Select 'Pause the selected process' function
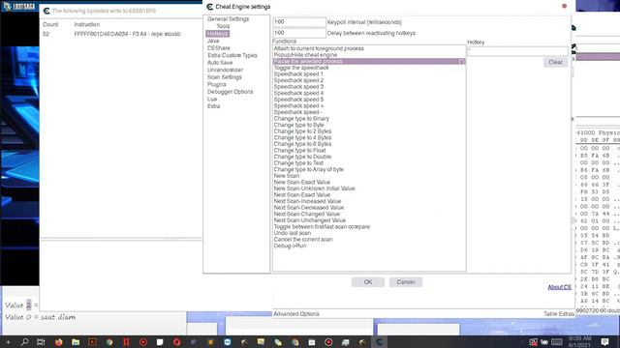 click(x=369, y=61)
